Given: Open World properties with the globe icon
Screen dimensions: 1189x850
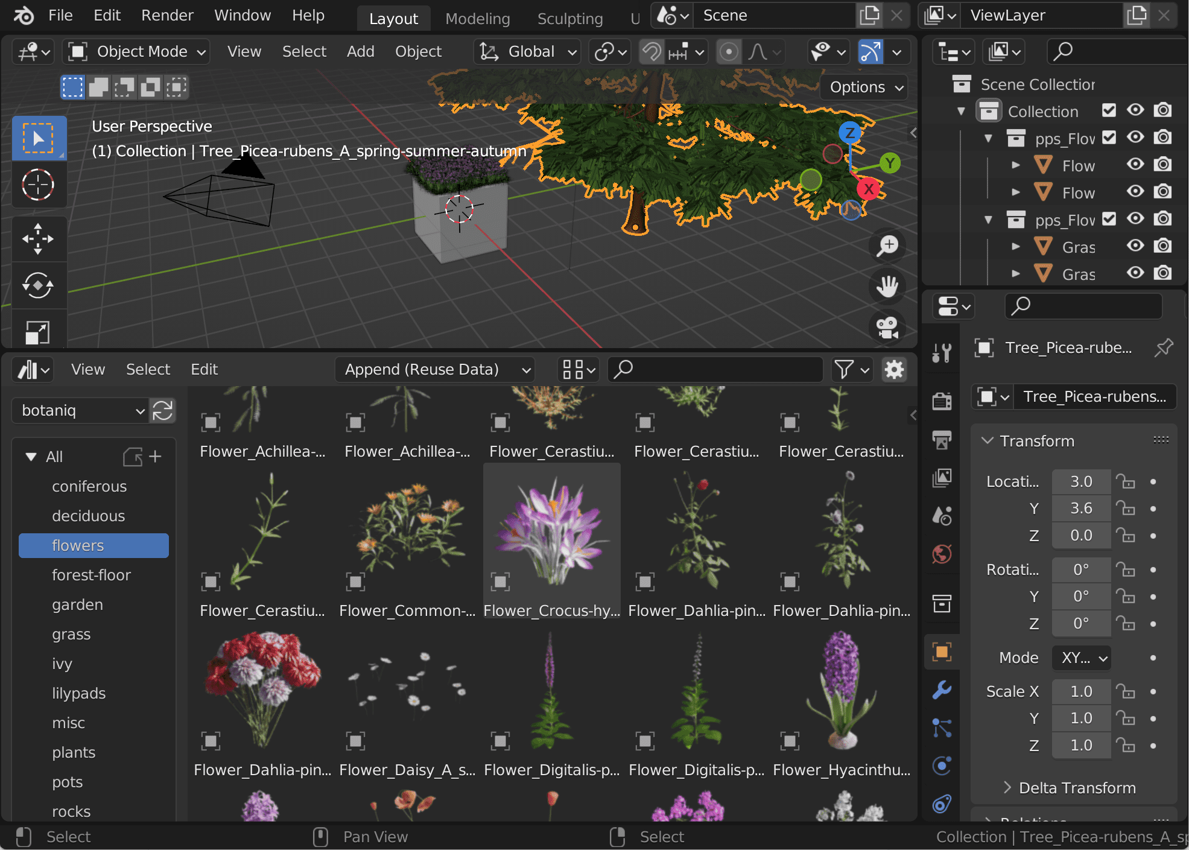Looking at the screenshot, I should pos(942,553).
